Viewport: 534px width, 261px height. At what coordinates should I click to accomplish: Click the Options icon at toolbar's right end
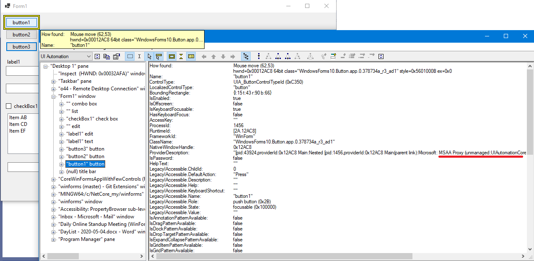(x=381, y=56)
